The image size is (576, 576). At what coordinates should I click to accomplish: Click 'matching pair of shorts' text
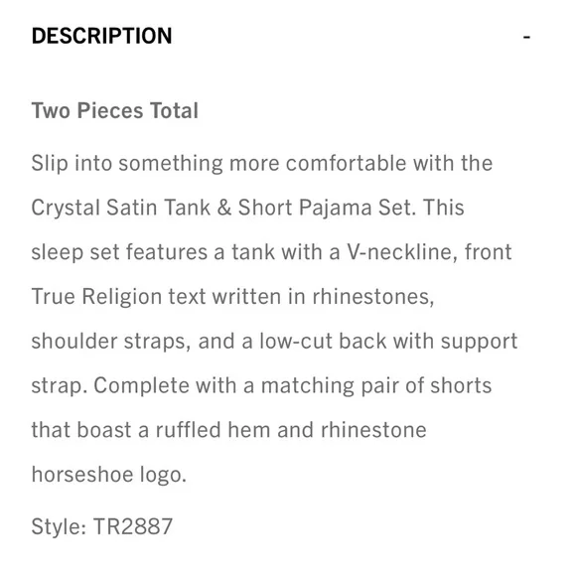coord(376,385)
